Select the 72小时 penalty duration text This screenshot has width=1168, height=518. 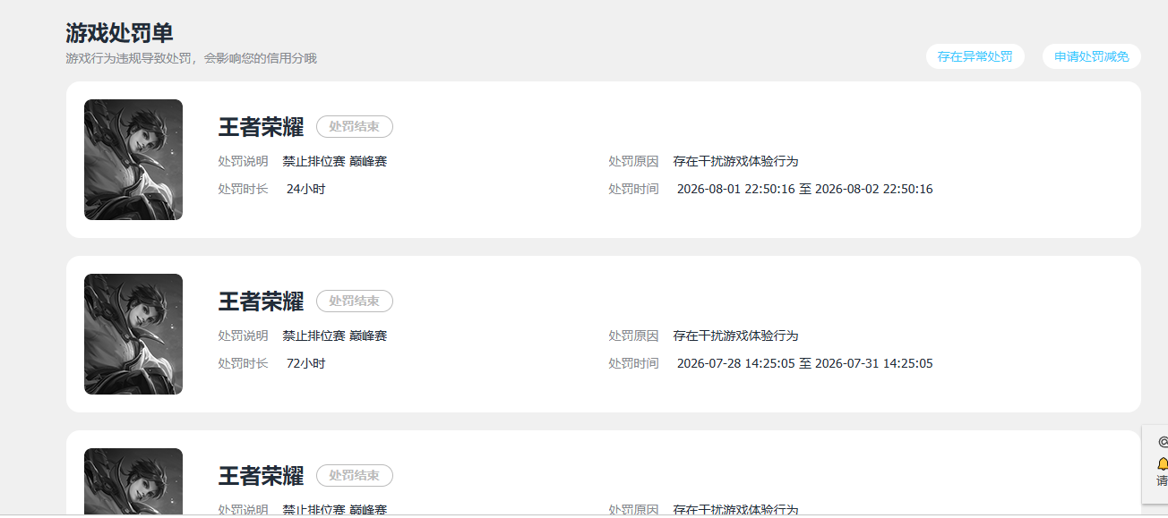[305, 363]
